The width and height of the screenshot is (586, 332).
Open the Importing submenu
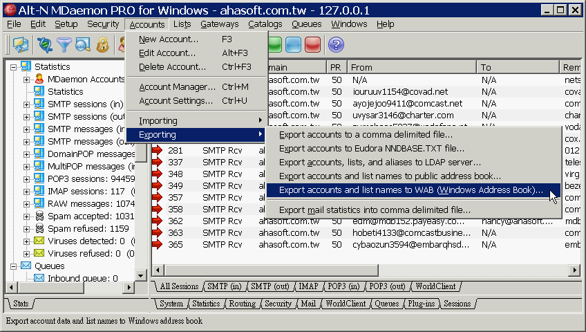(x=197, y=121)
